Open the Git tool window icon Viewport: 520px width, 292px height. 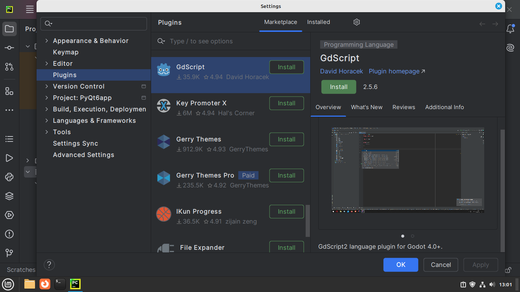[x=10, y=253]
